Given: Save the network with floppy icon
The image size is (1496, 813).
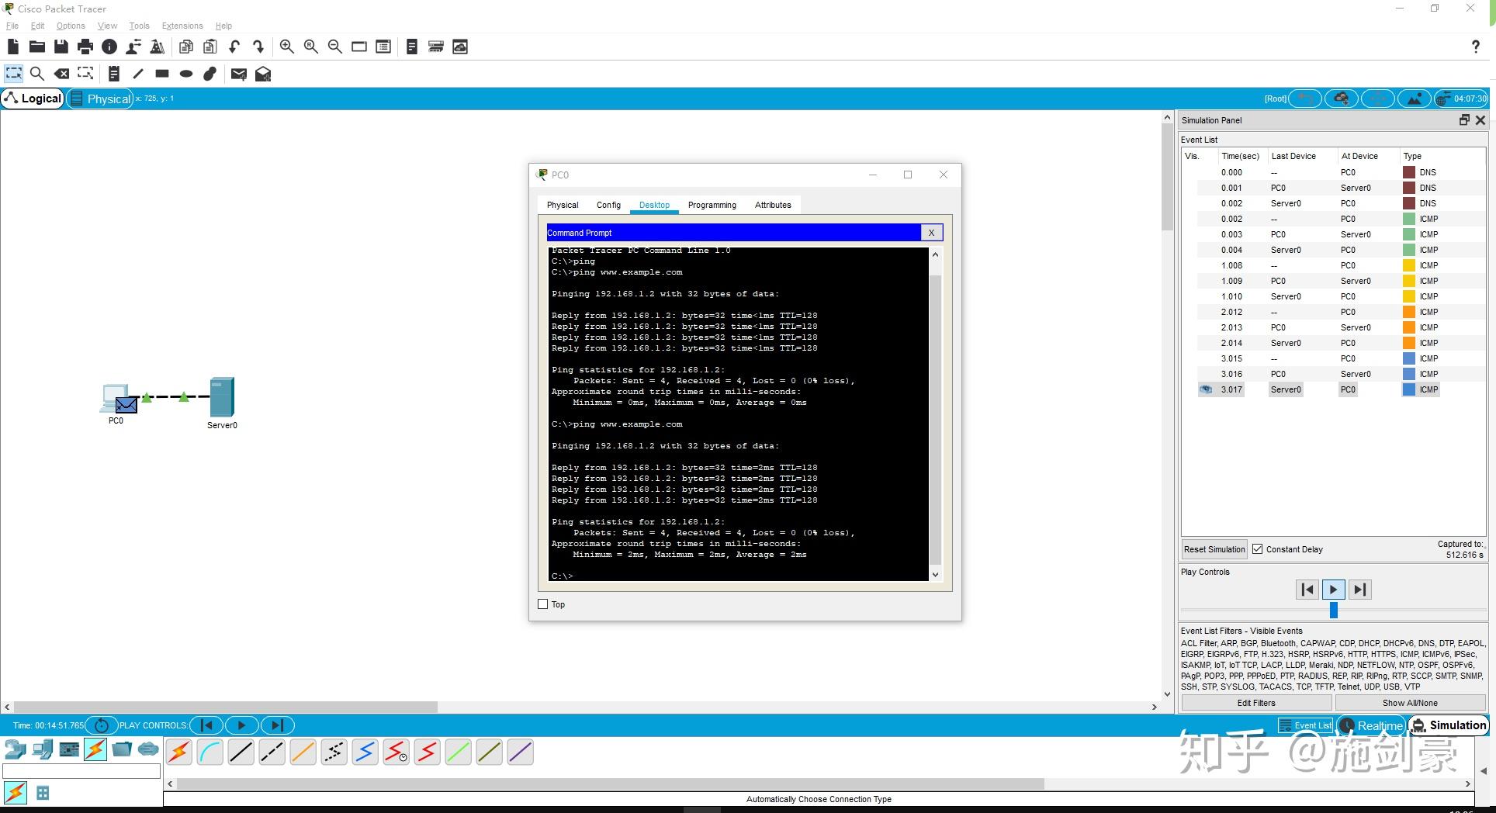Looking at the screenshot, I should click(x=61, y=47).
